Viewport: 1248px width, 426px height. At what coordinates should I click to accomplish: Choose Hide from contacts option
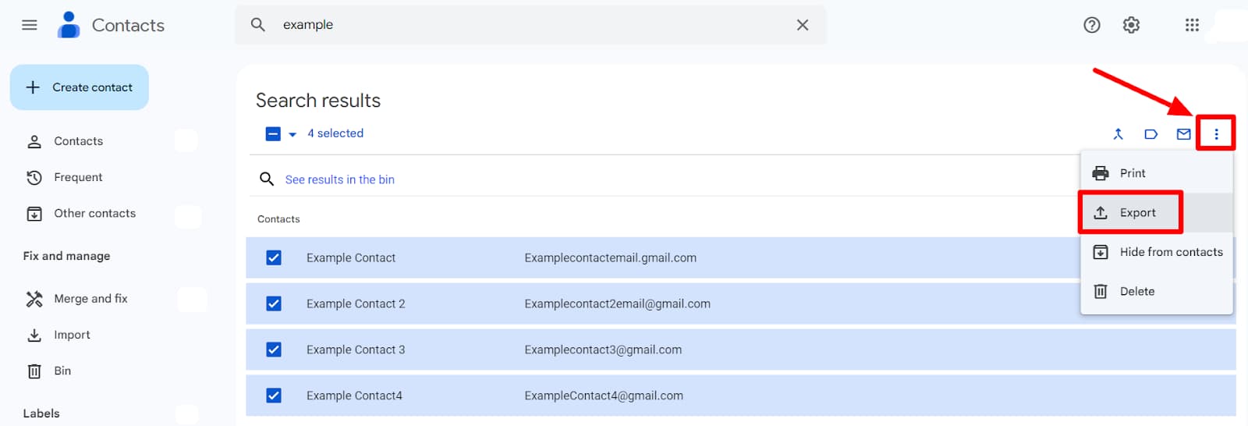pyautogui.click(x=1156, y=252)
